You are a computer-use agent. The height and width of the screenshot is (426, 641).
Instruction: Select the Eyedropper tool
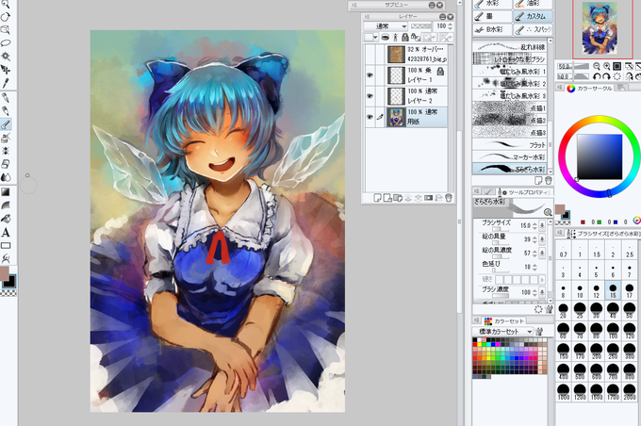(x=6, y=83)
